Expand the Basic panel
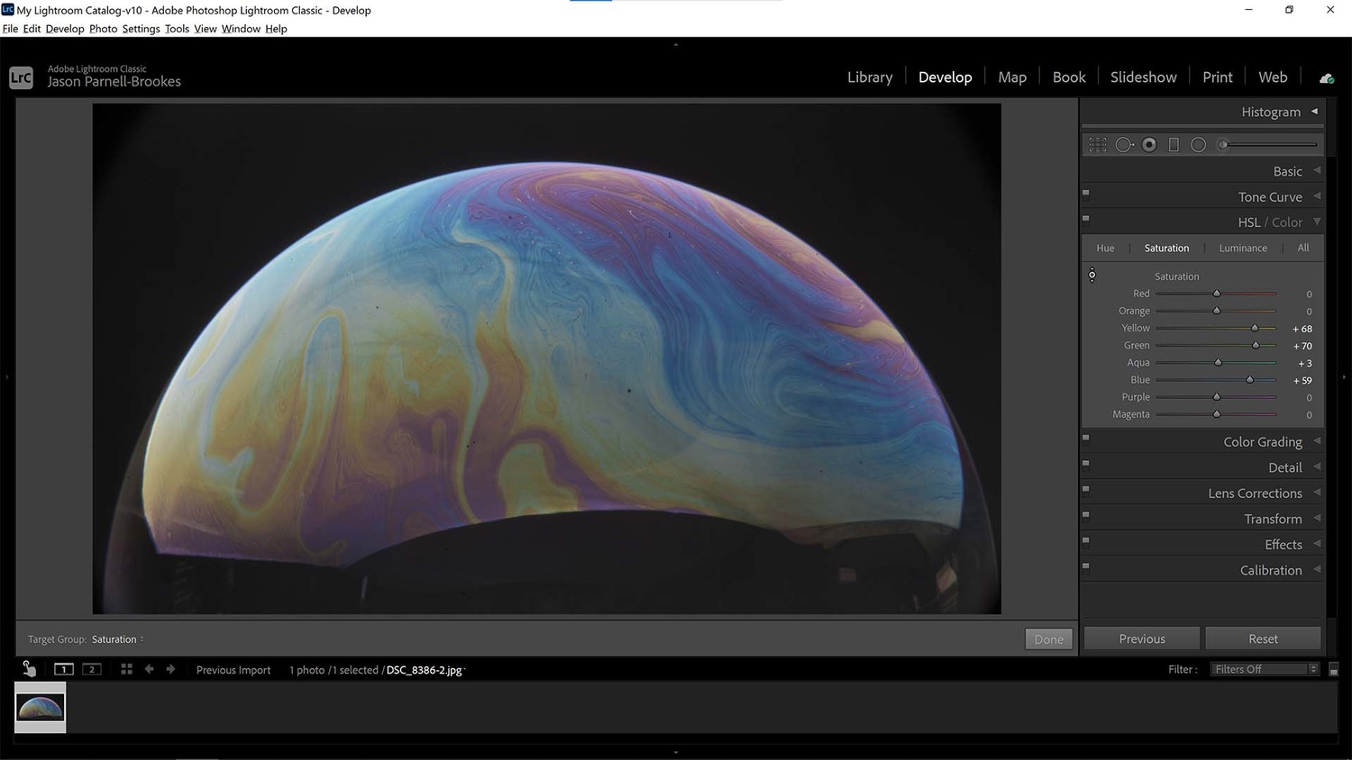This screenshot has width=1352, height=760. point(1317,170)
